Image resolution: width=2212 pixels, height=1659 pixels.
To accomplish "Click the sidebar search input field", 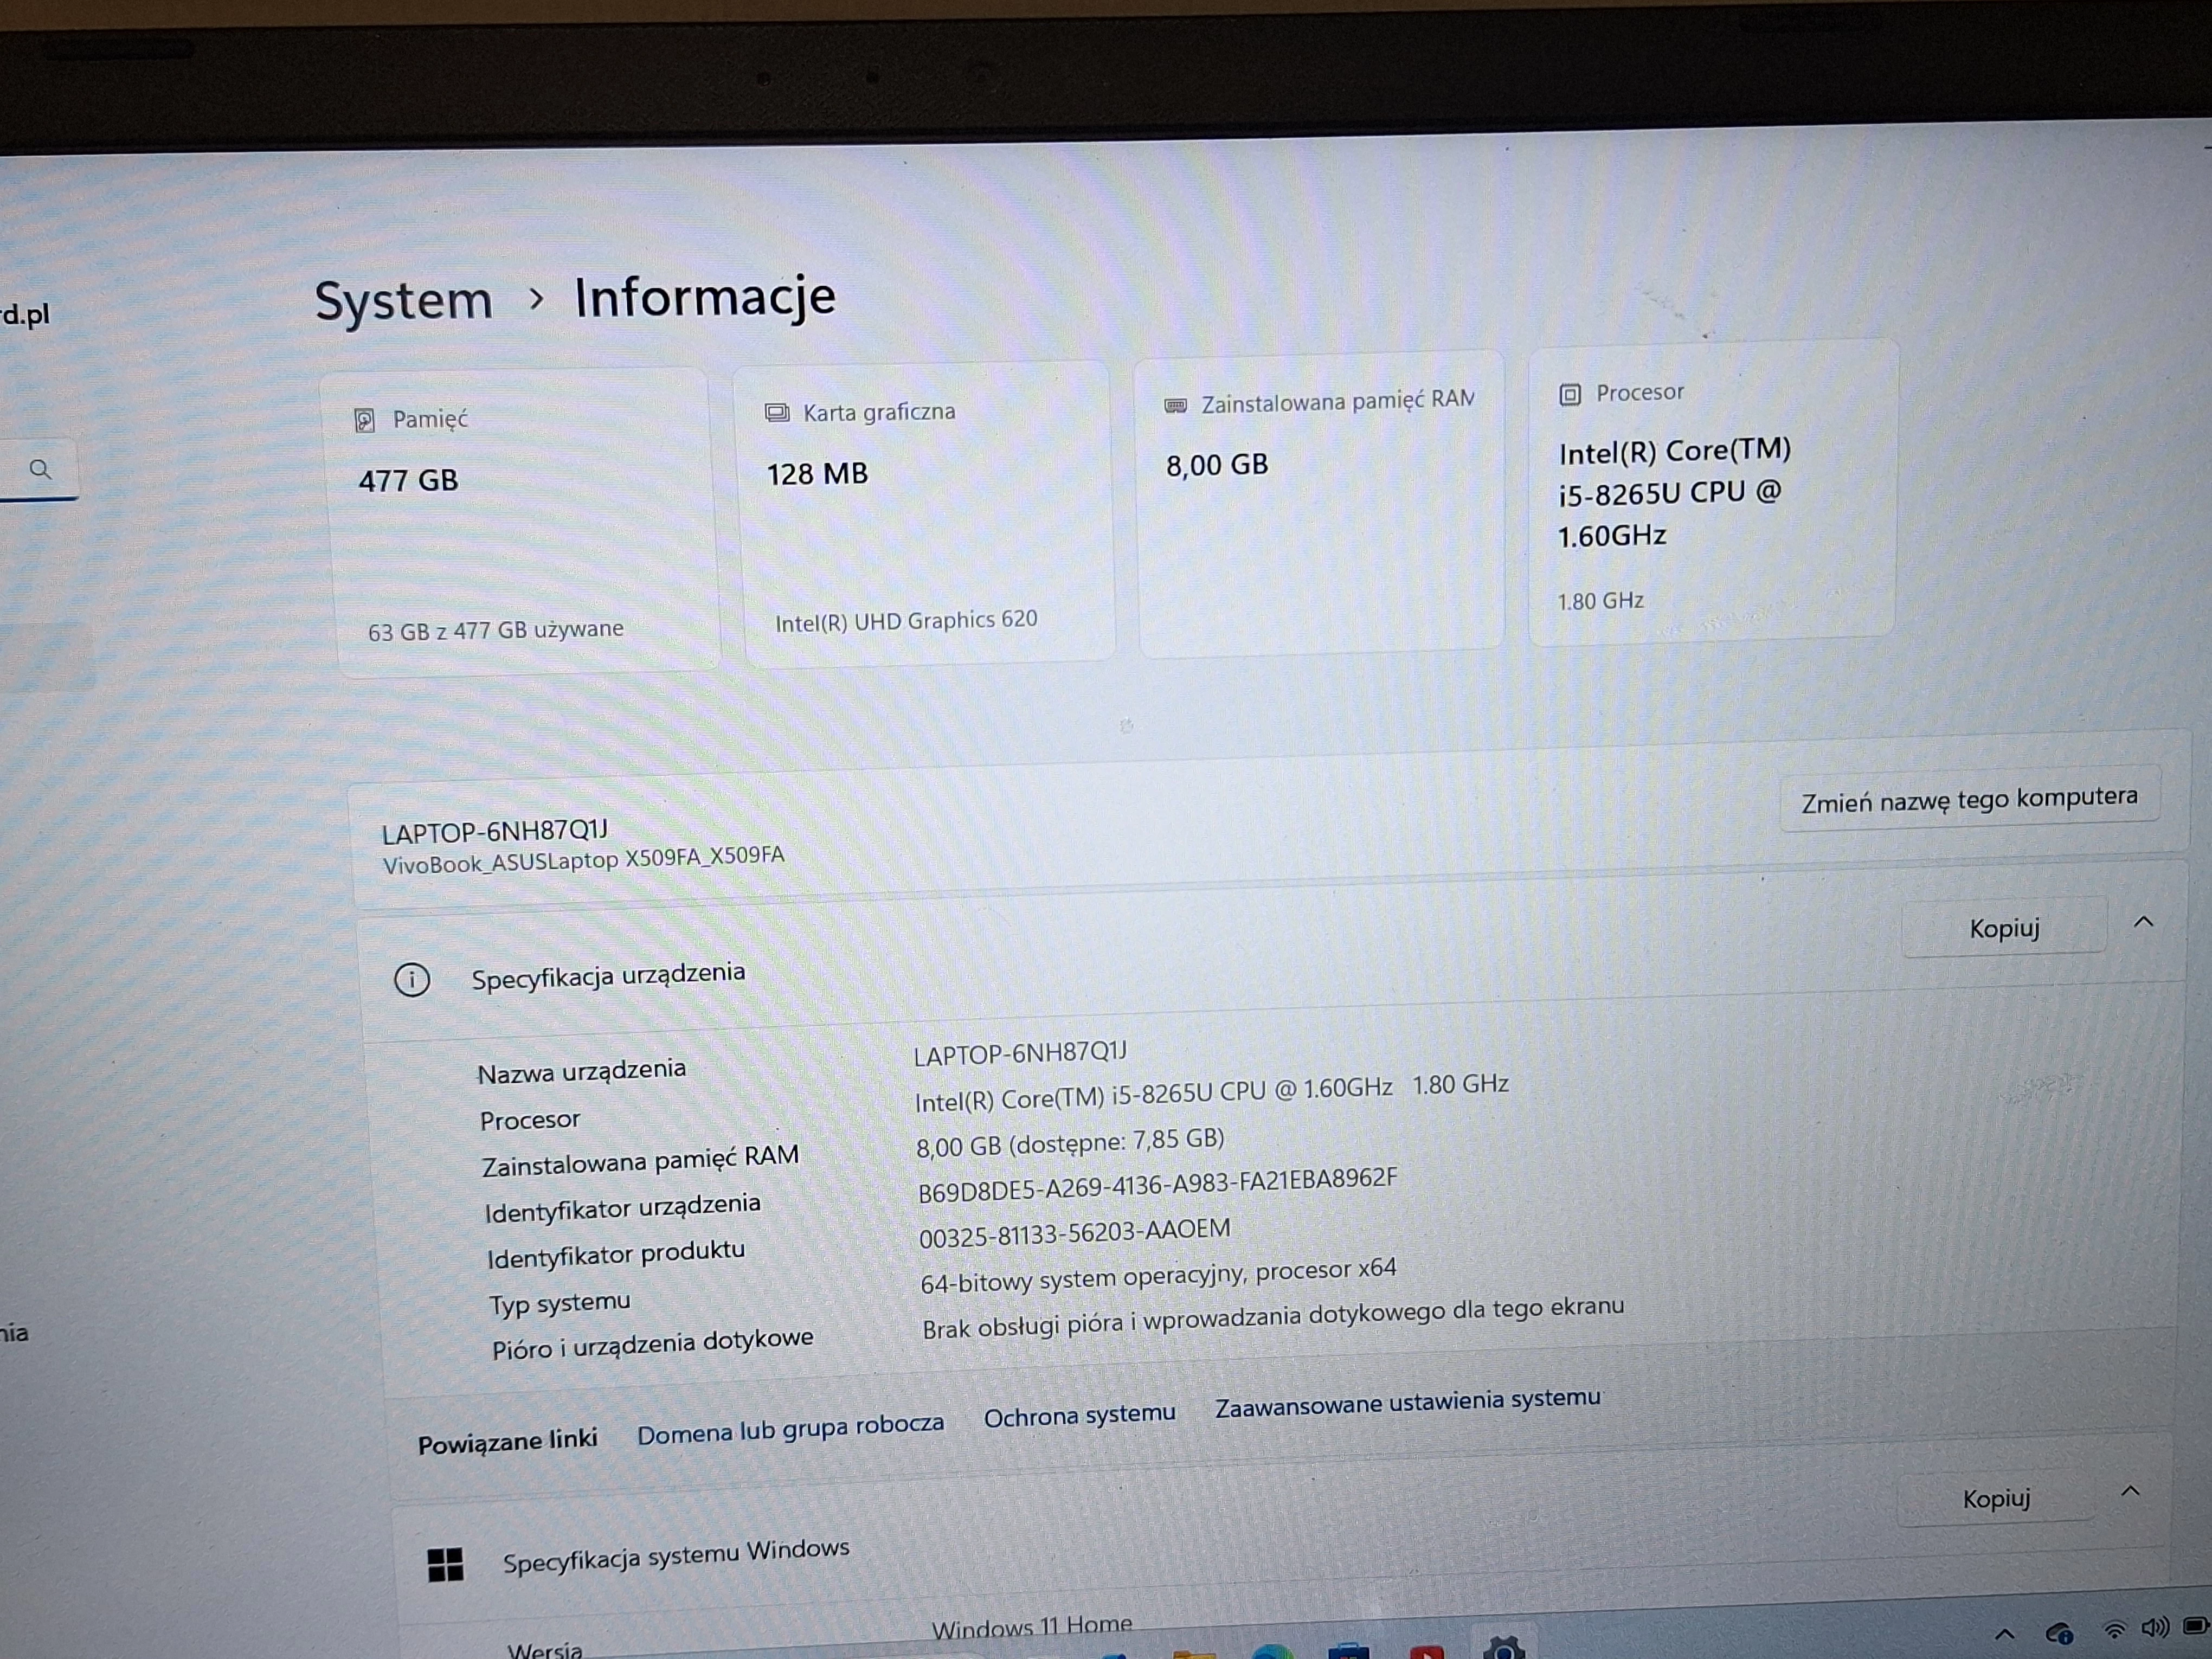I will pyautogui.click(x=38, y=469).
